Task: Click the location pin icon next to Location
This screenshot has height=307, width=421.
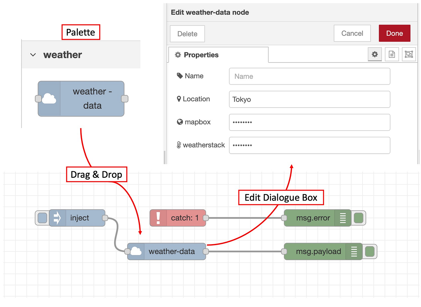Action: tap(179, 99)
